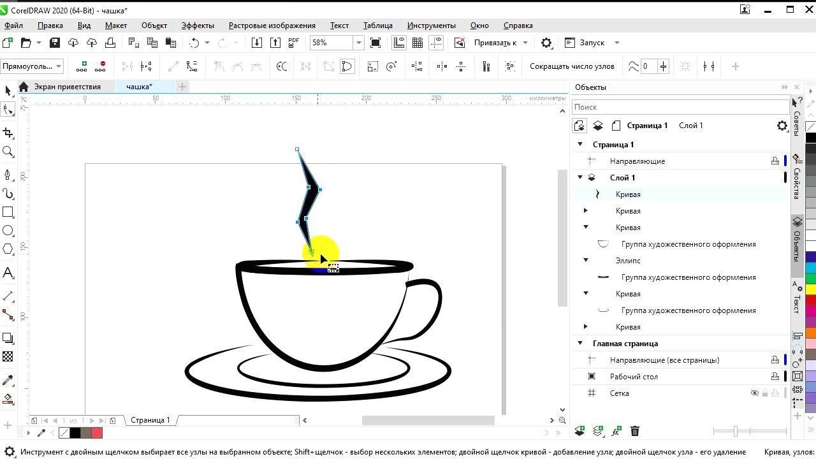This screenshot has width=816, height=459.
Task: Select the Crop tool in the toolbox
Action: 8,133
